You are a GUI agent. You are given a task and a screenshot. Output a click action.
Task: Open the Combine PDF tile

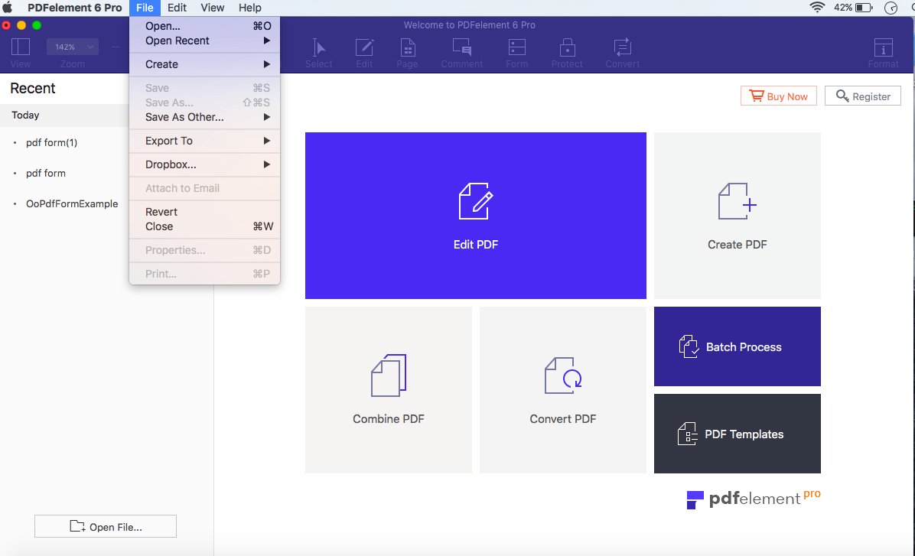click(x=388, y=389)
